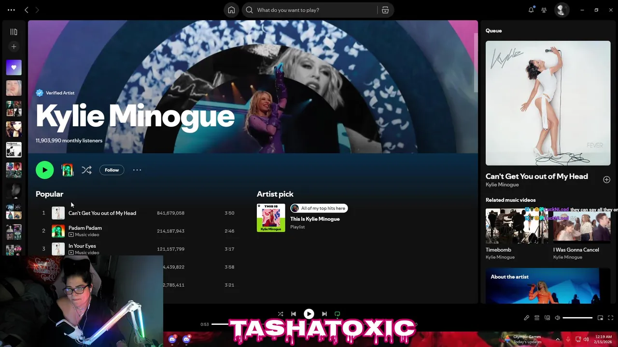Toggle repeat in the player bar
Image resolution: width=618 pixels, height=347 pixels.
(x=337, y=314)
